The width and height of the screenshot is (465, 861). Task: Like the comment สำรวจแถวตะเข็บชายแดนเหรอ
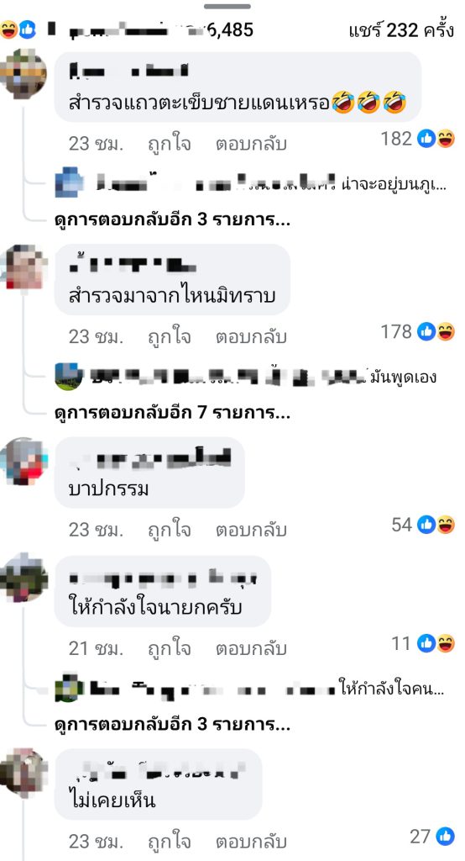[x=170, y=144]
